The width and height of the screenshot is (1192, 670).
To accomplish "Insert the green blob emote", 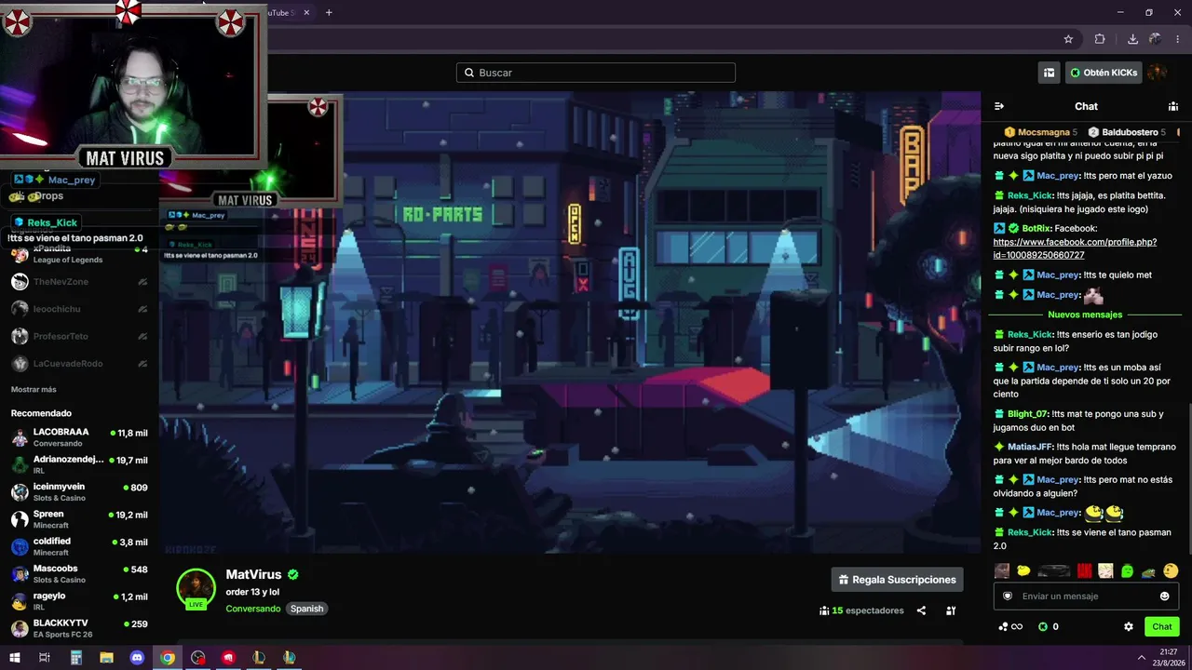I will (1127, 570).
